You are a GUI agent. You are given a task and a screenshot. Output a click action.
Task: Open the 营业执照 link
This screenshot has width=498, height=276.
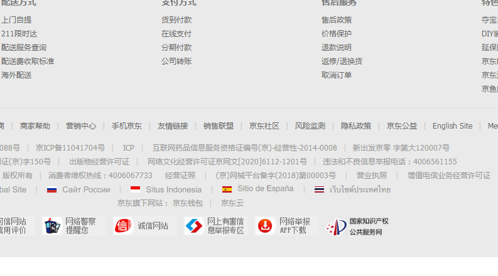[372, 176]
